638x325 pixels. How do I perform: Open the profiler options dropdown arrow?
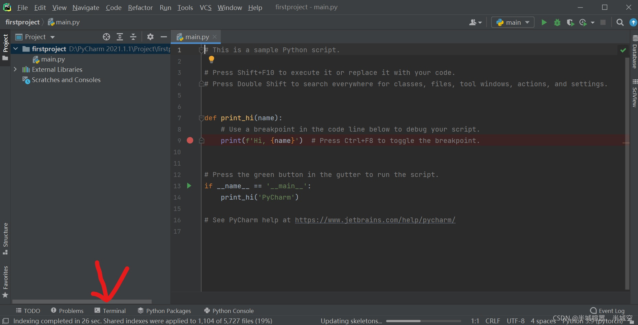592,22
